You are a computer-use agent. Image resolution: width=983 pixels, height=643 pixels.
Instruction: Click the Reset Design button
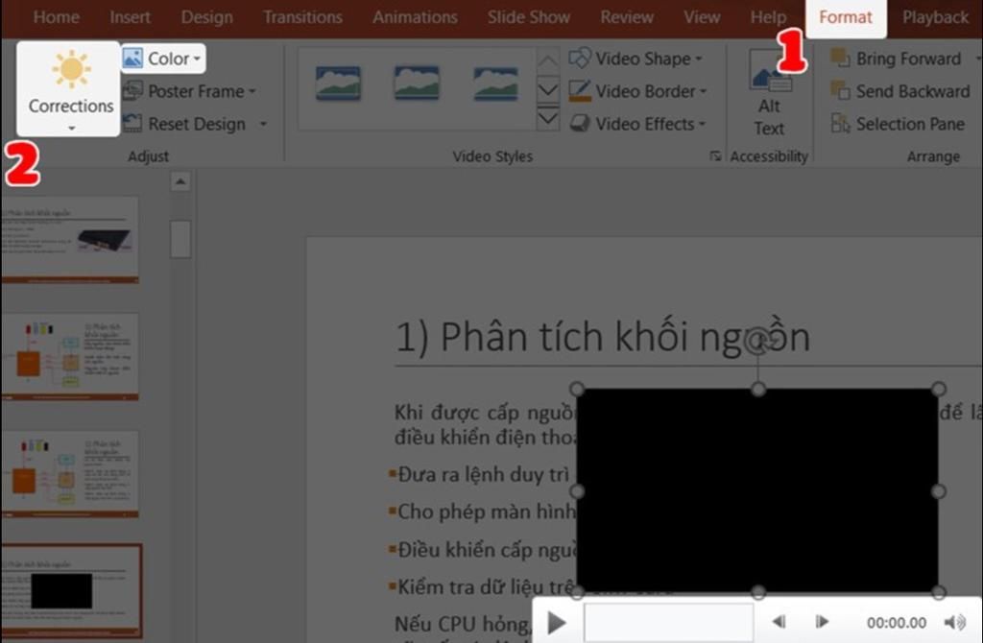[185, 124]
